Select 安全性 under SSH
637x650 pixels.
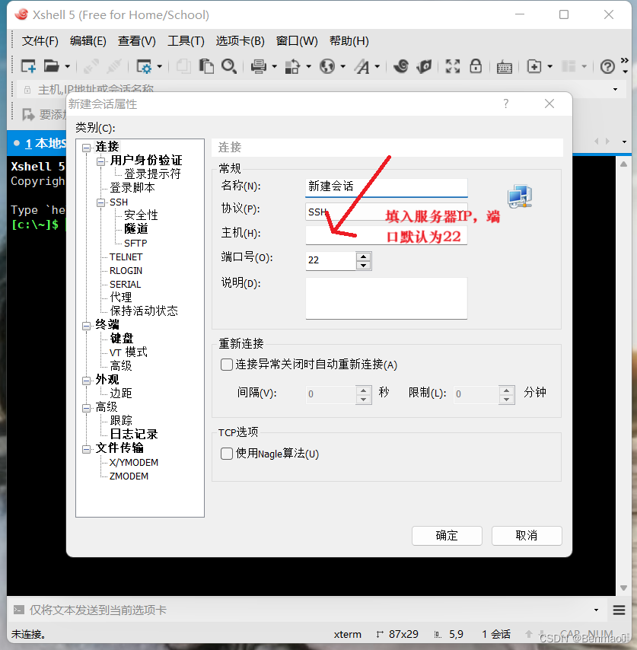pyautogui.click(x=141, y=215)
